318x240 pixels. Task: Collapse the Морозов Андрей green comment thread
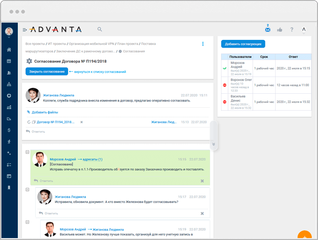(x=27, y=152)
